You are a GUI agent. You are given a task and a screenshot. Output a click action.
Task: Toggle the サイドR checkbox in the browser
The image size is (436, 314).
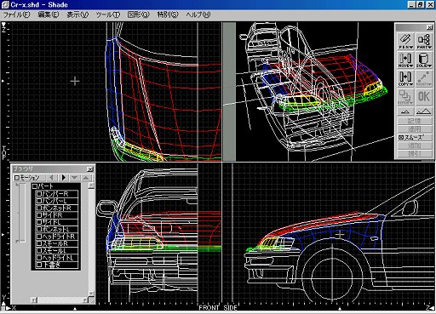tap(39, 215)
